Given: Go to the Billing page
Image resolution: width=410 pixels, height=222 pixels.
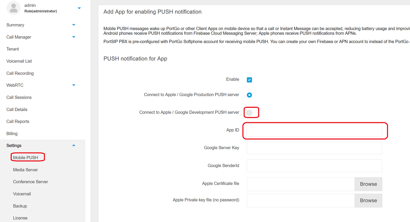Looking at the screenshot, I should pos(12,133).
